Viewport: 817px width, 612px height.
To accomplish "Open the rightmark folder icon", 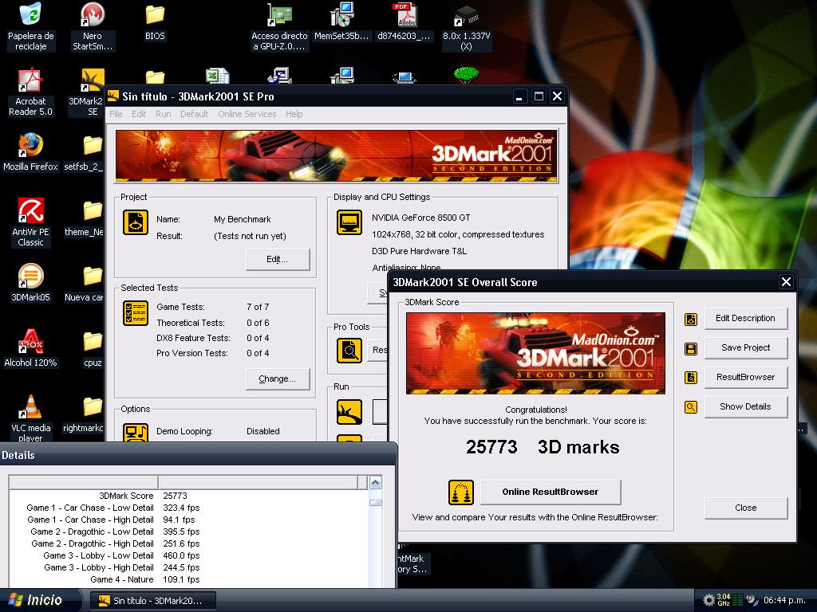I will pos(93,407).
